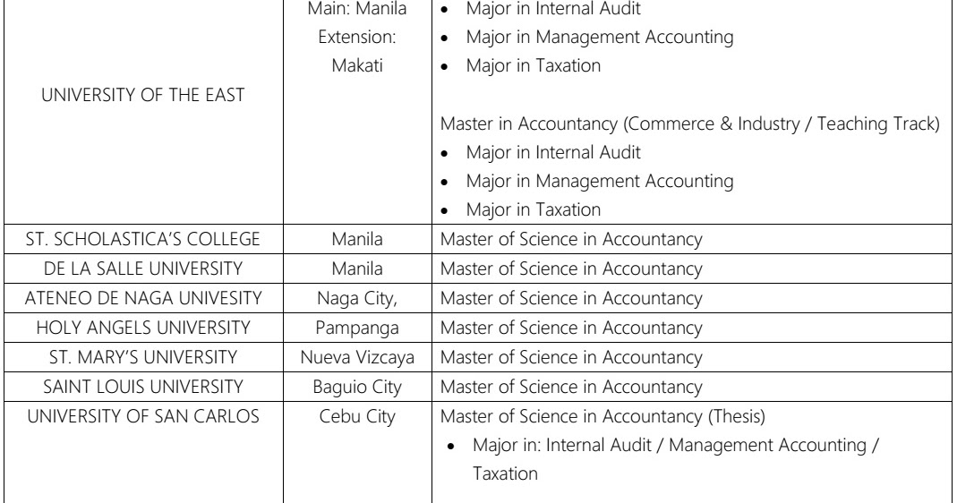Click the Baguio City location cell
Image resolution: width=957 pixels, height=503 pixels.
pyautogui.click(x=357, y=387)
